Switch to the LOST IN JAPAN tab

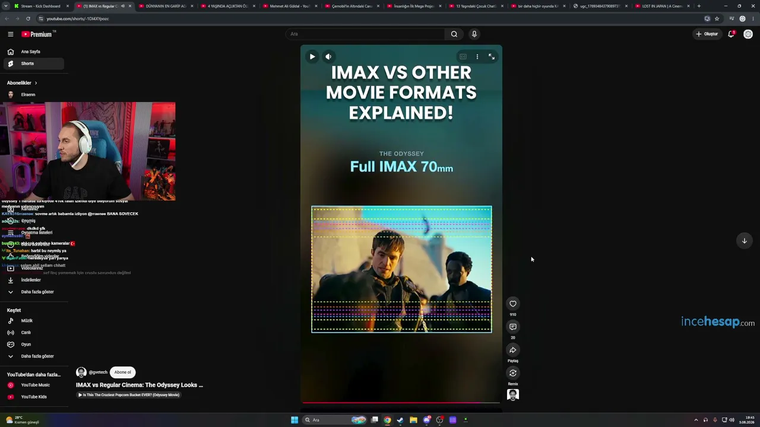(x=662, y=6)
